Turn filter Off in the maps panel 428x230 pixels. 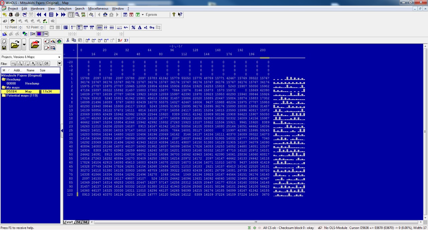46,64
